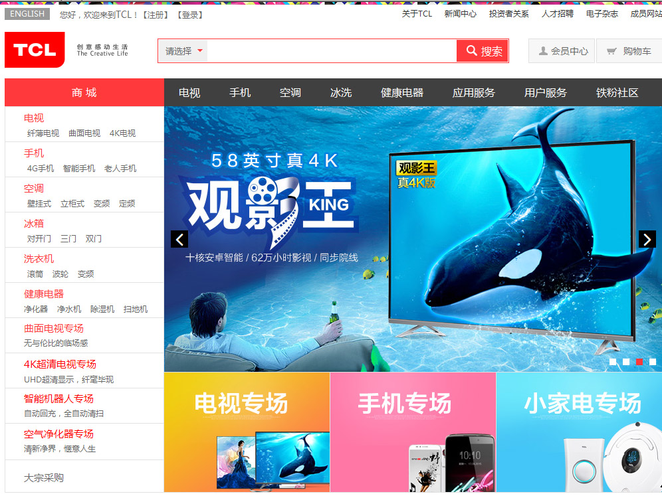Open the 大宗采购 bulk purchase link
Screen dimensions: 662x498
pos(43,478)
